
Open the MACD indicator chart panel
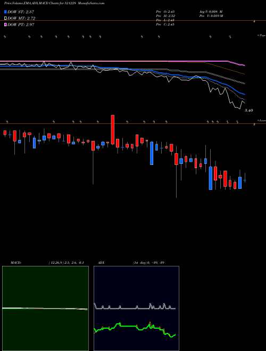coord(45,308)
